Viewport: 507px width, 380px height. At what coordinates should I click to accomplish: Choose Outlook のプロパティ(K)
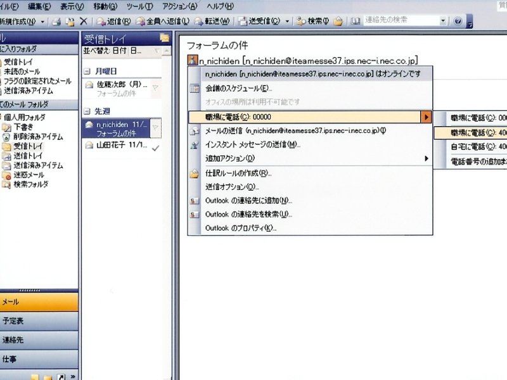[x=310, y=228]
